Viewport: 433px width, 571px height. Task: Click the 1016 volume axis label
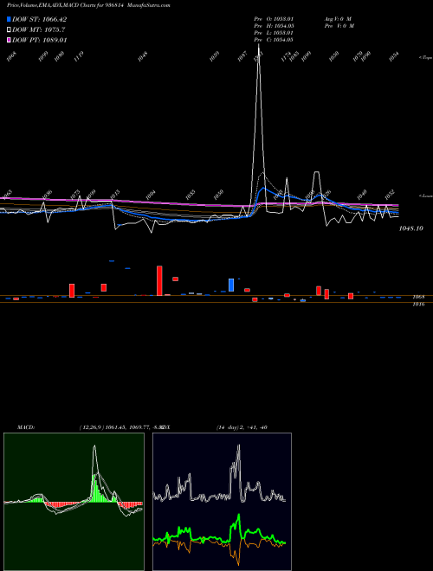click(418, 304)
